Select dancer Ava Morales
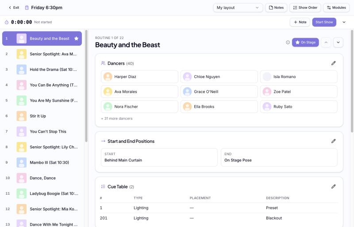This screenshot has height=227, width=354. click(139, 92)
